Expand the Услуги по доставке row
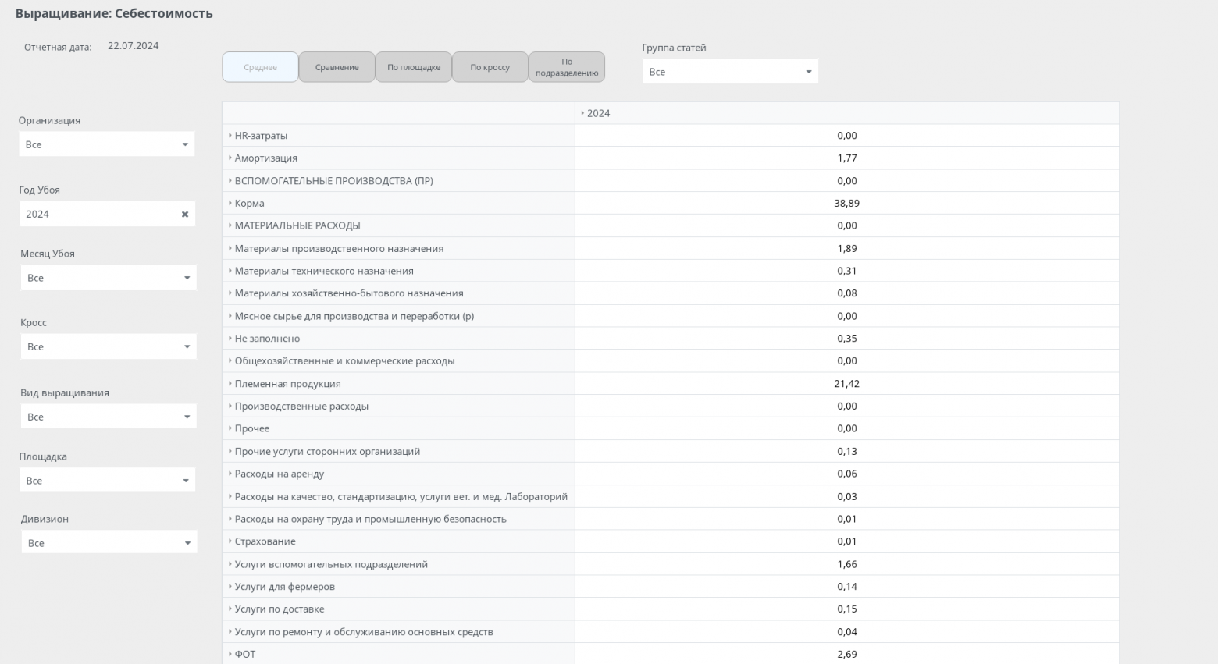 click(230, 609)
